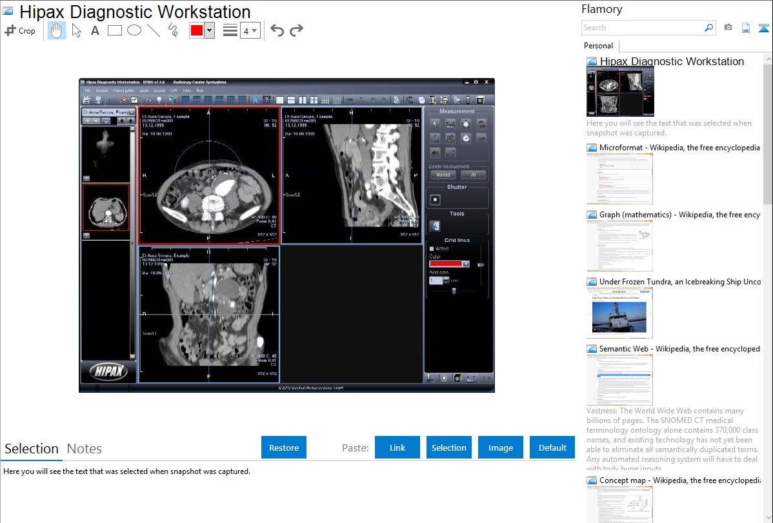Click the axial CT view in snapshot
Viewport: 773px width, 523px height.
click(x=209, y=175)
